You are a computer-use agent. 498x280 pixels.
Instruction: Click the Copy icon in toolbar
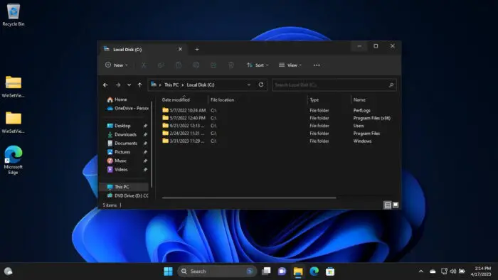coord(161,65)
